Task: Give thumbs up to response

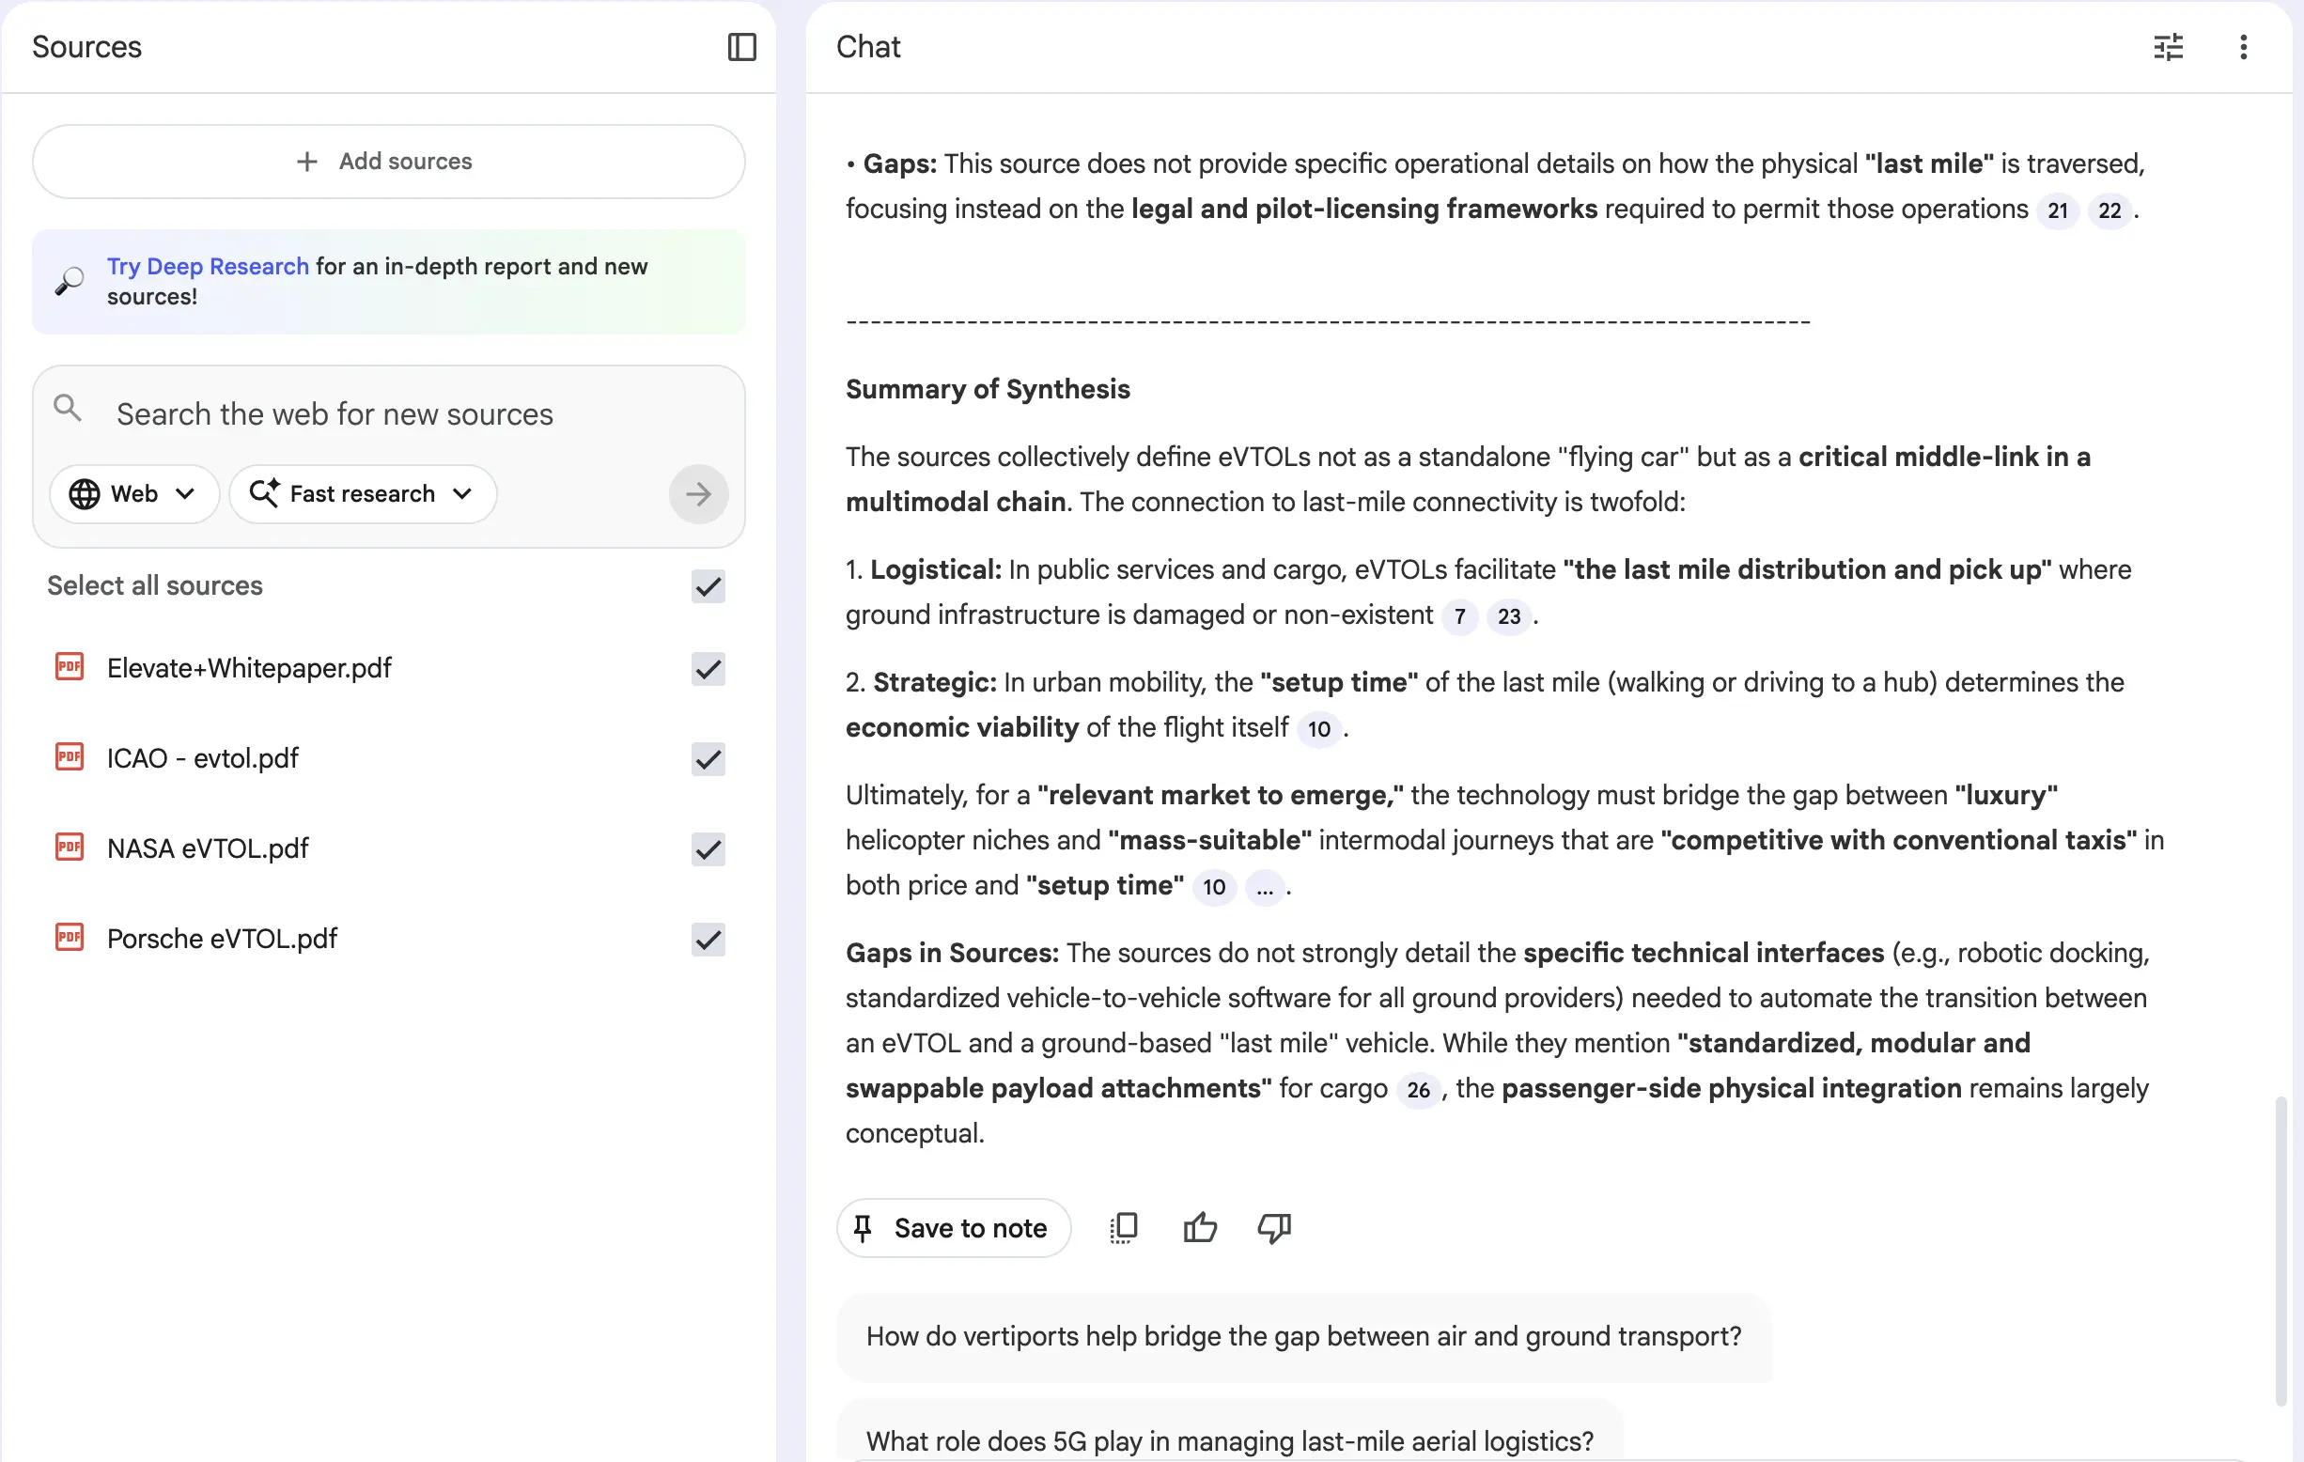Action: [1199, 1228]
